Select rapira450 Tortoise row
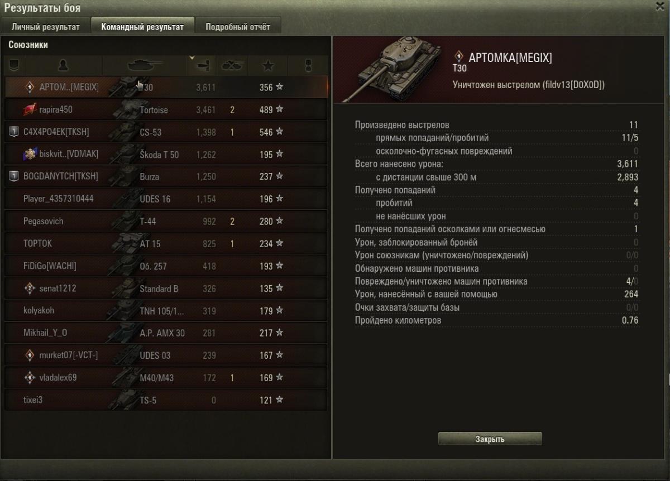The height and width of the screenshot is (481, 670). tap(166, 109)
